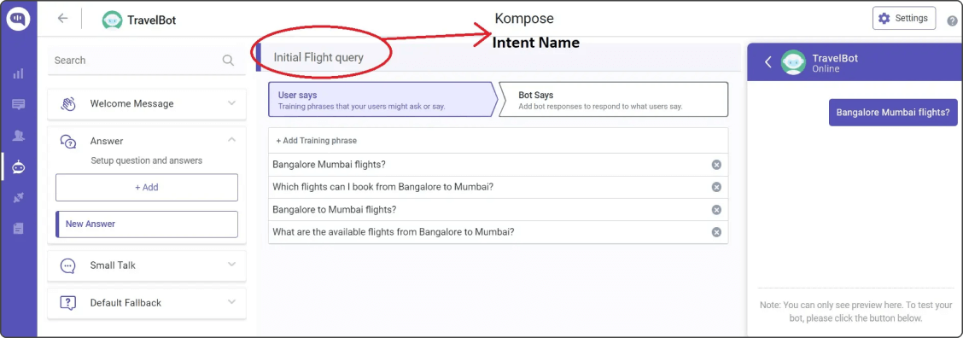Remove the 'Bangalore Mumbai flights?' training phrase
The width and height of the screenshot is (963, 338).
[x=716, y=165]
